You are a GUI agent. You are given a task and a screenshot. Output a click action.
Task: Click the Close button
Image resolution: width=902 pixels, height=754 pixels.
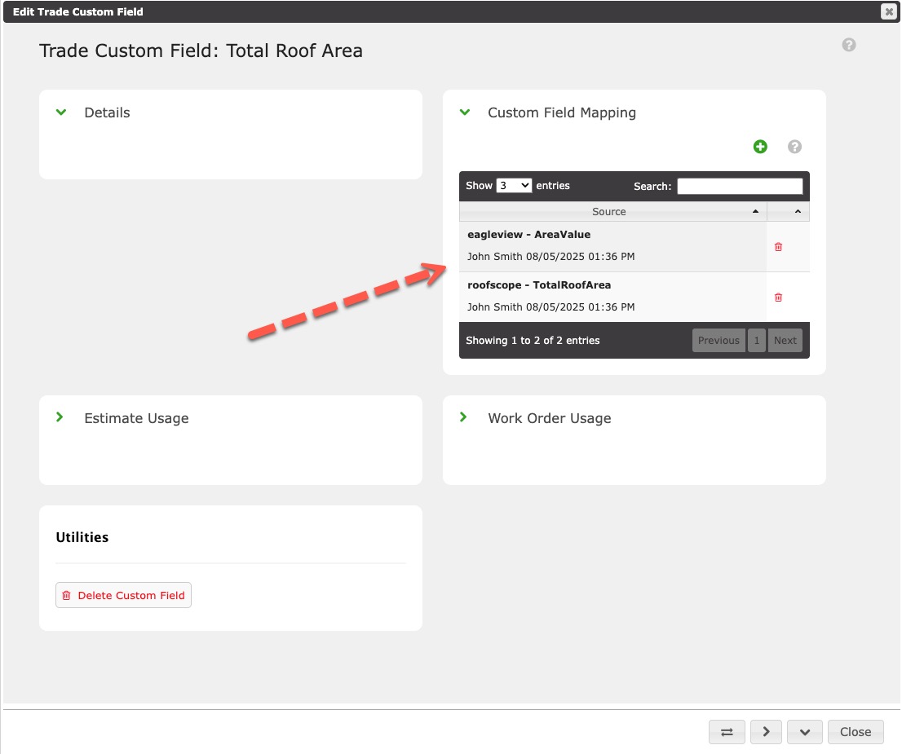[x=856, y=731]
